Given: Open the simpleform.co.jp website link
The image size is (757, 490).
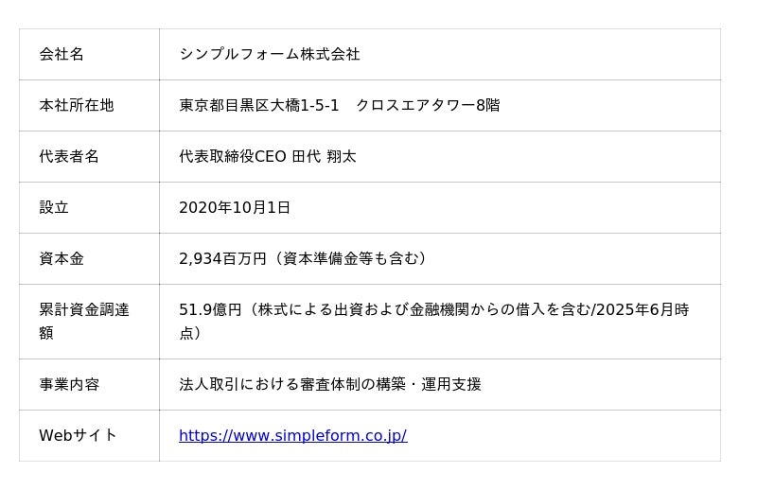Looking at the screenshot, I should (292, 436).
